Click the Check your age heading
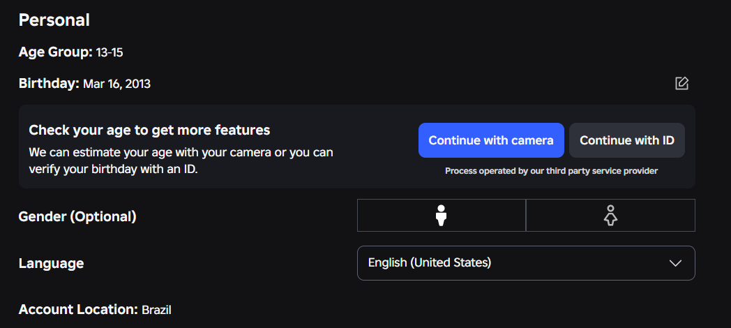The image size is (731, 328). point(150,131)
